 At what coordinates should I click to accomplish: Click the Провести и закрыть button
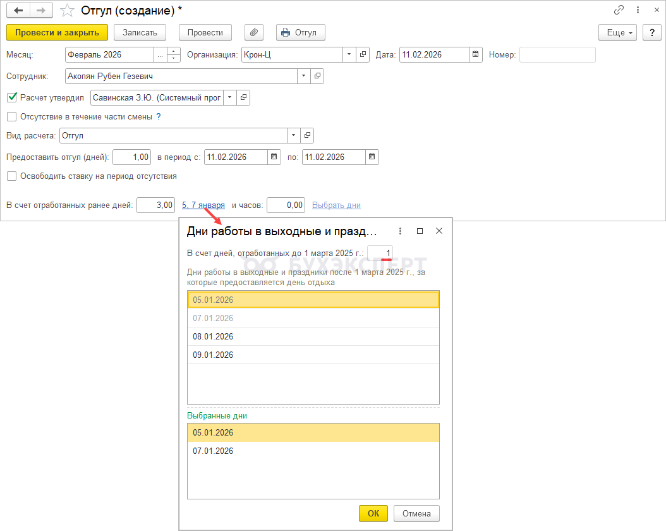tap(57, 32)
